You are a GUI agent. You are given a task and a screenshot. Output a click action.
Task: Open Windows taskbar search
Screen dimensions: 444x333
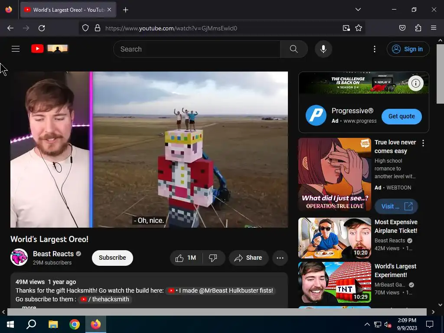tap(31, 324)
